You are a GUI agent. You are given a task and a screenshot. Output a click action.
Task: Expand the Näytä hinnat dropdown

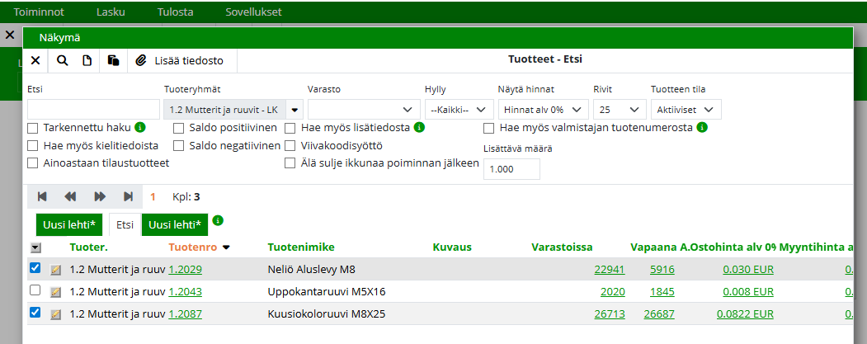point(543,110)
